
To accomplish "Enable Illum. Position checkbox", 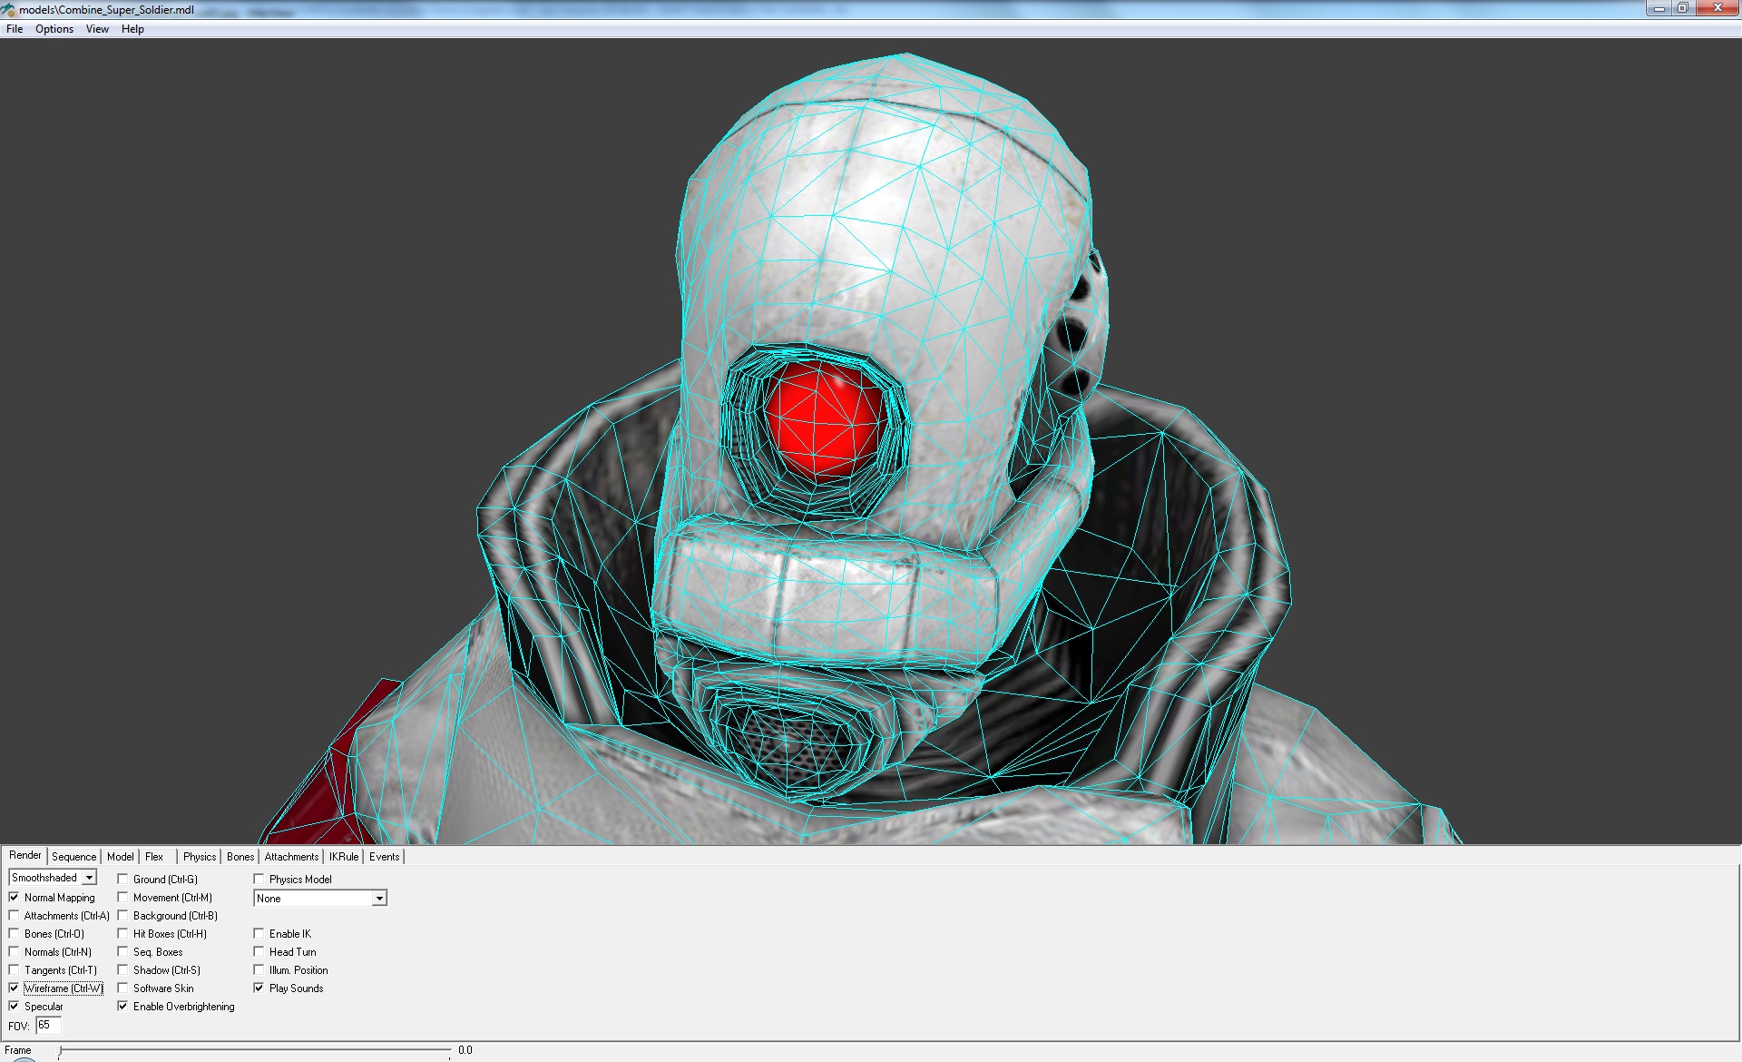I will [x=259, y=970].
